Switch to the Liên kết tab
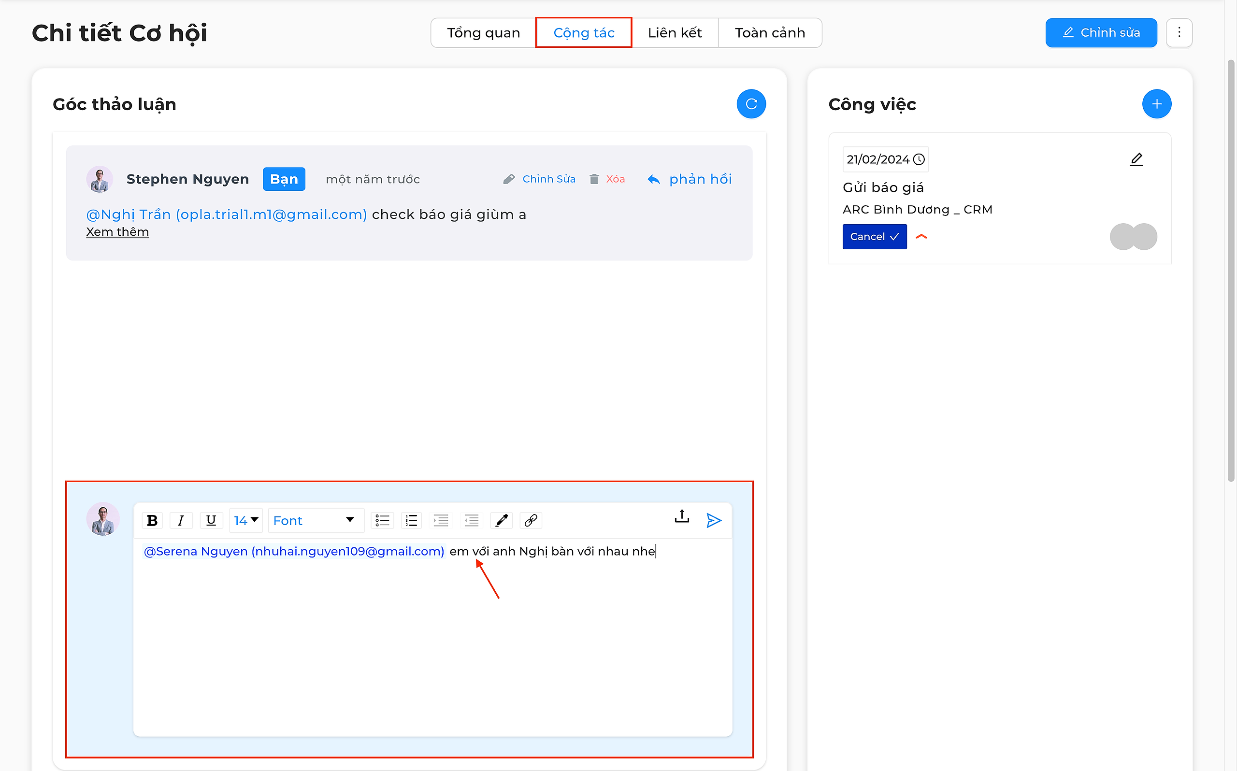1237x771 pixels. 675,33
